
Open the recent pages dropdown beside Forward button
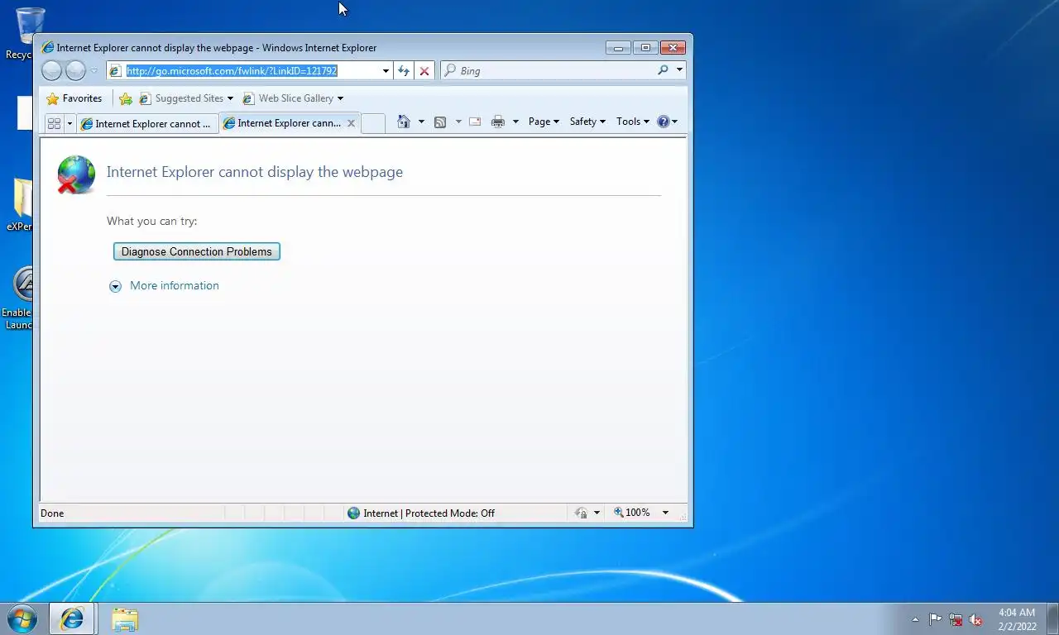pos(93,71)
